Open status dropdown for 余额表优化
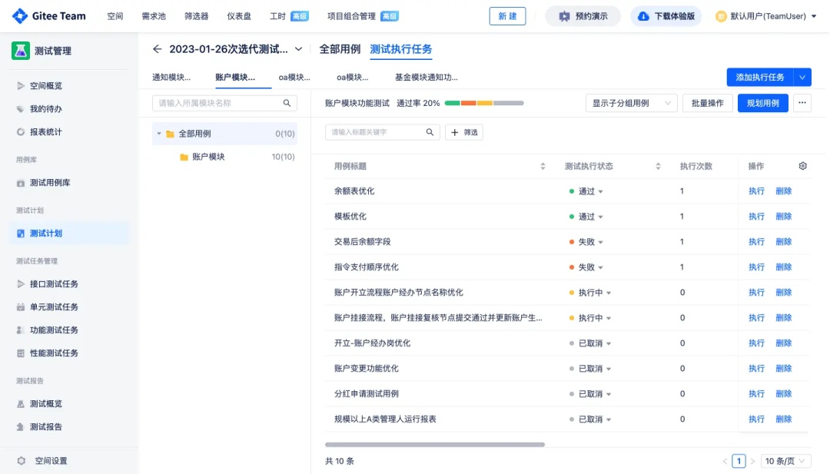The height and width of the screenshot is (474, 830). pyautogui.click(x=600, y=191)
